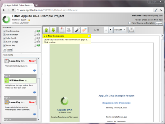Select the pushpin note comment tool
The height and width of the screenshot is (124, 165).
(x=62, y=30)
